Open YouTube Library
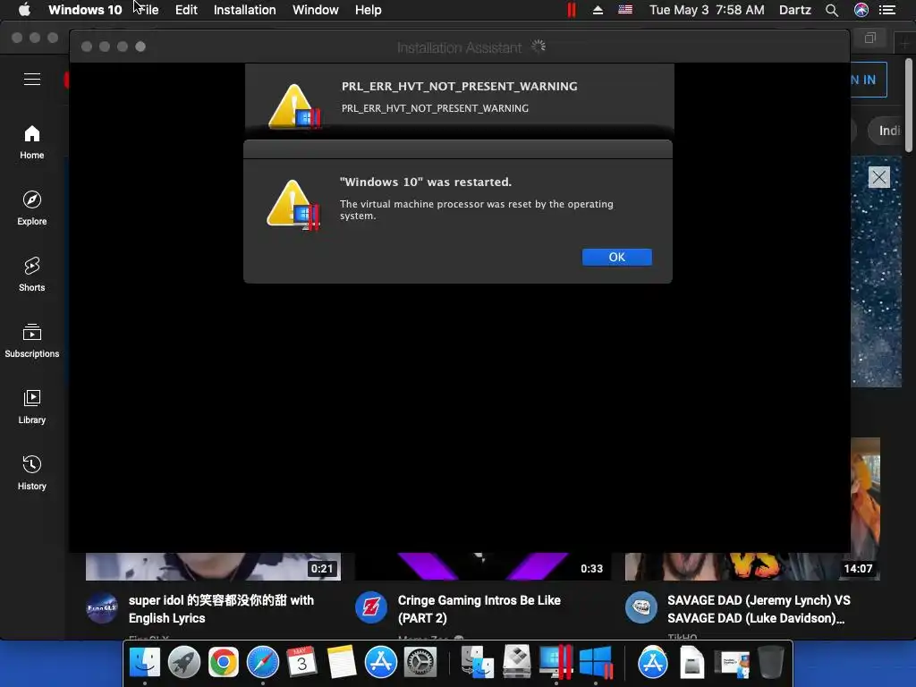This screenshot has width=916, height=687. (x=32, y=407)
